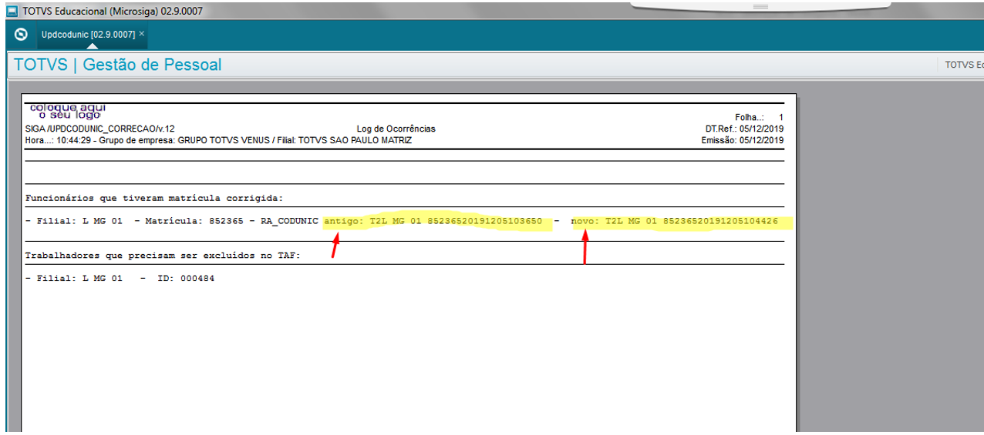The image size is (984, 435).
Task: Click the 'RA_CODUNIC' field label
Action: [x=288, y=222]
